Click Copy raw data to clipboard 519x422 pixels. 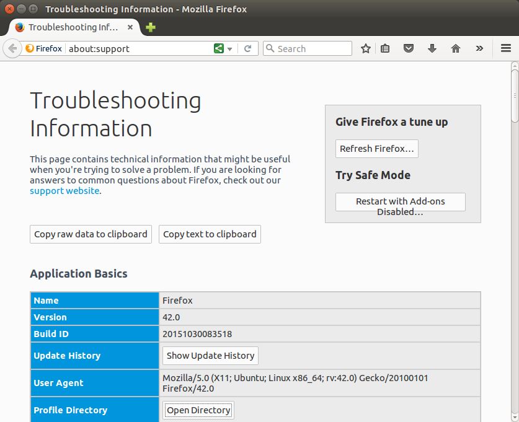coord(91,234)
